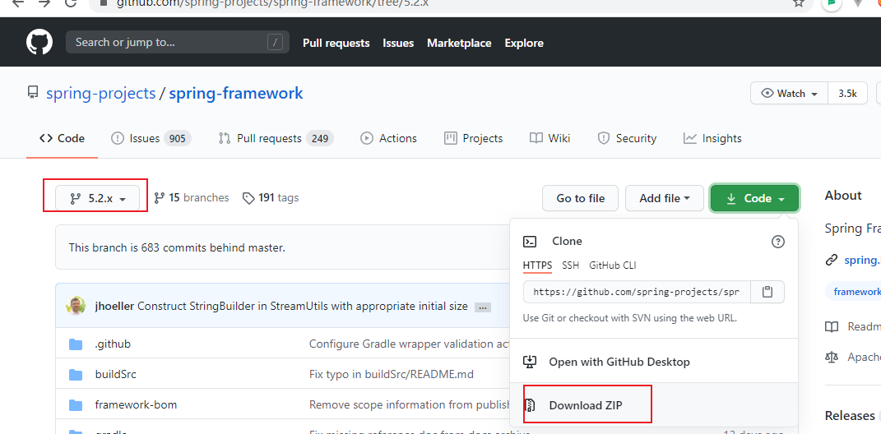Click 'This branch is 683 commits behind master' text
881x434 pixels.
click(x=177, y=247)
